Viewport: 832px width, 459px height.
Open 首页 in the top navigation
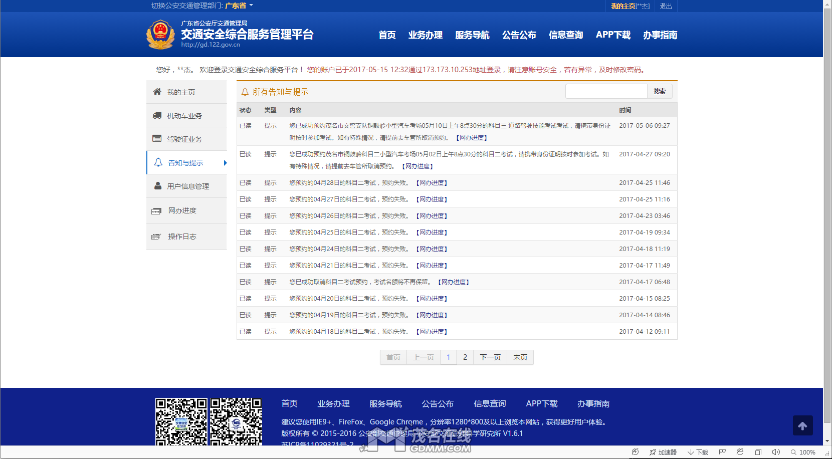(x=387, y=35)
